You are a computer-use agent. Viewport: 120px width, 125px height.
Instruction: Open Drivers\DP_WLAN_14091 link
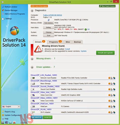pyautogui.click(x=41, y=109)
